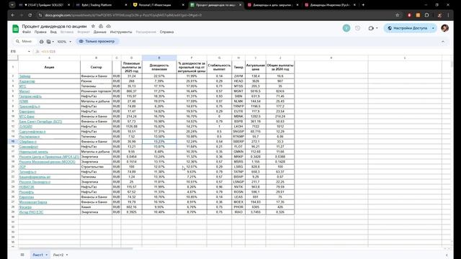Open Chrome's three-dot menu

tap(448, 15)
